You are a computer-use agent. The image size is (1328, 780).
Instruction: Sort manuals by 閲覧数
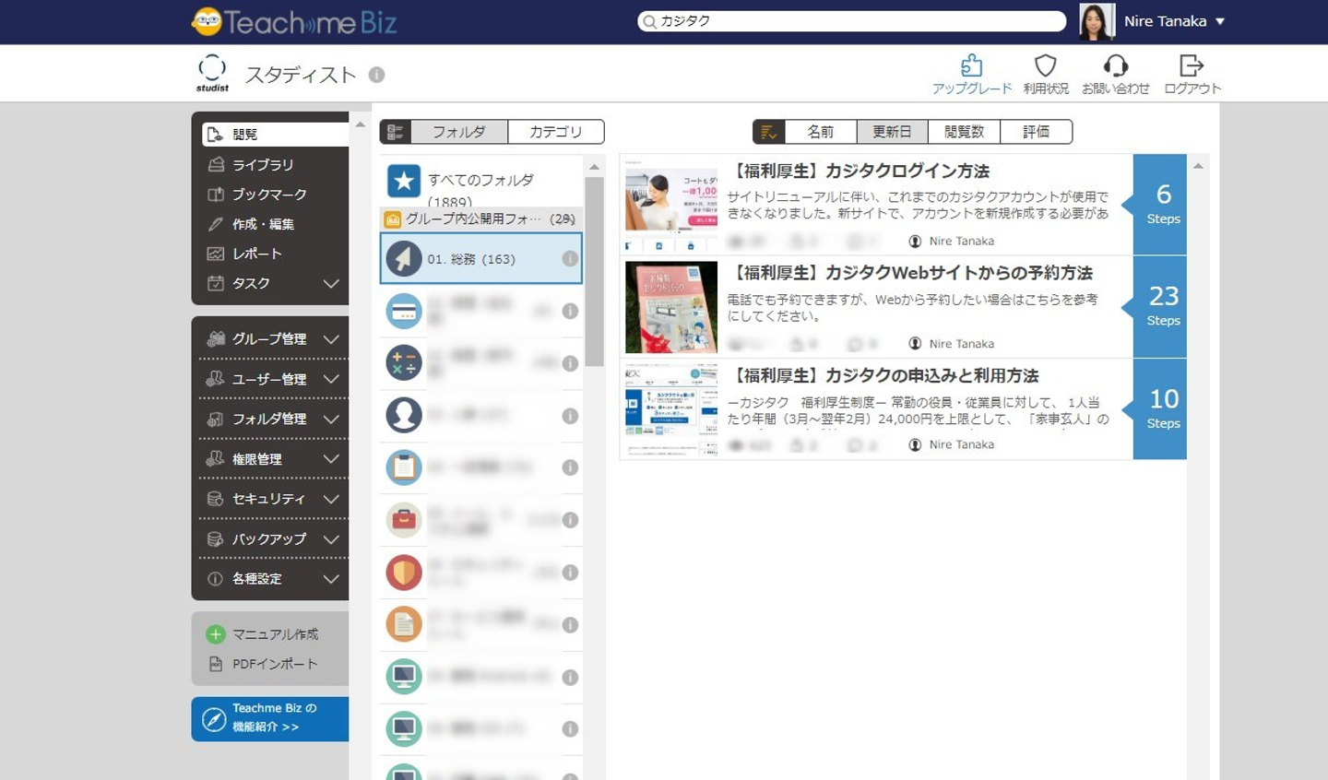(965, 132)
